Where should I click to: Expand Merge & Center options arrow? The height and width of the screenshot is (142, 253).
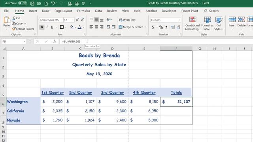point(145,27)
